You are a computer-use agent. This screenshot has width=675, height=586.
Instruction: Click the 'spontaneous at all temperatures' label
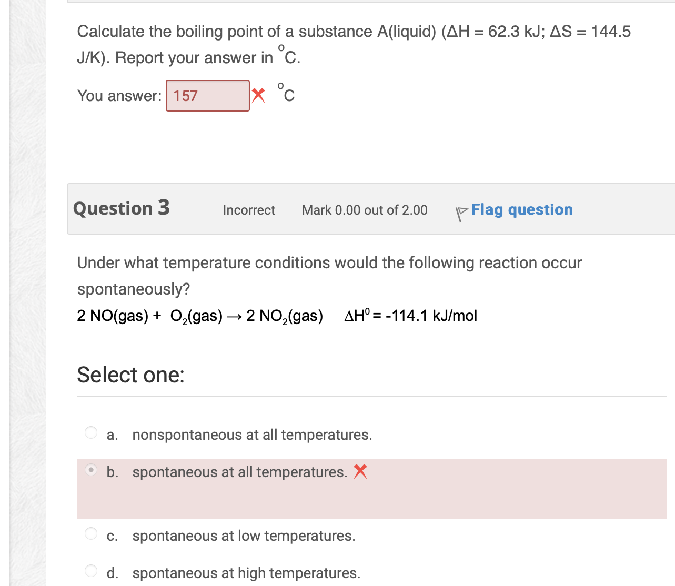pyautogui.click(x=239, y=472)
